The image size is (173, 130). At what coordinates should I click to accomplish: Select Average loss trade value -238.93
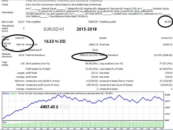click(x=168, y=77)
